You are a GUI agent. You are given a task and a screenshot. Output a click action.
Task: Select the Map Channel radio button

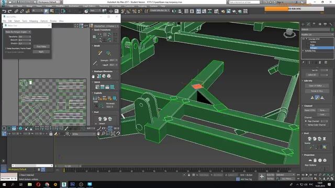tap(306, 121)
